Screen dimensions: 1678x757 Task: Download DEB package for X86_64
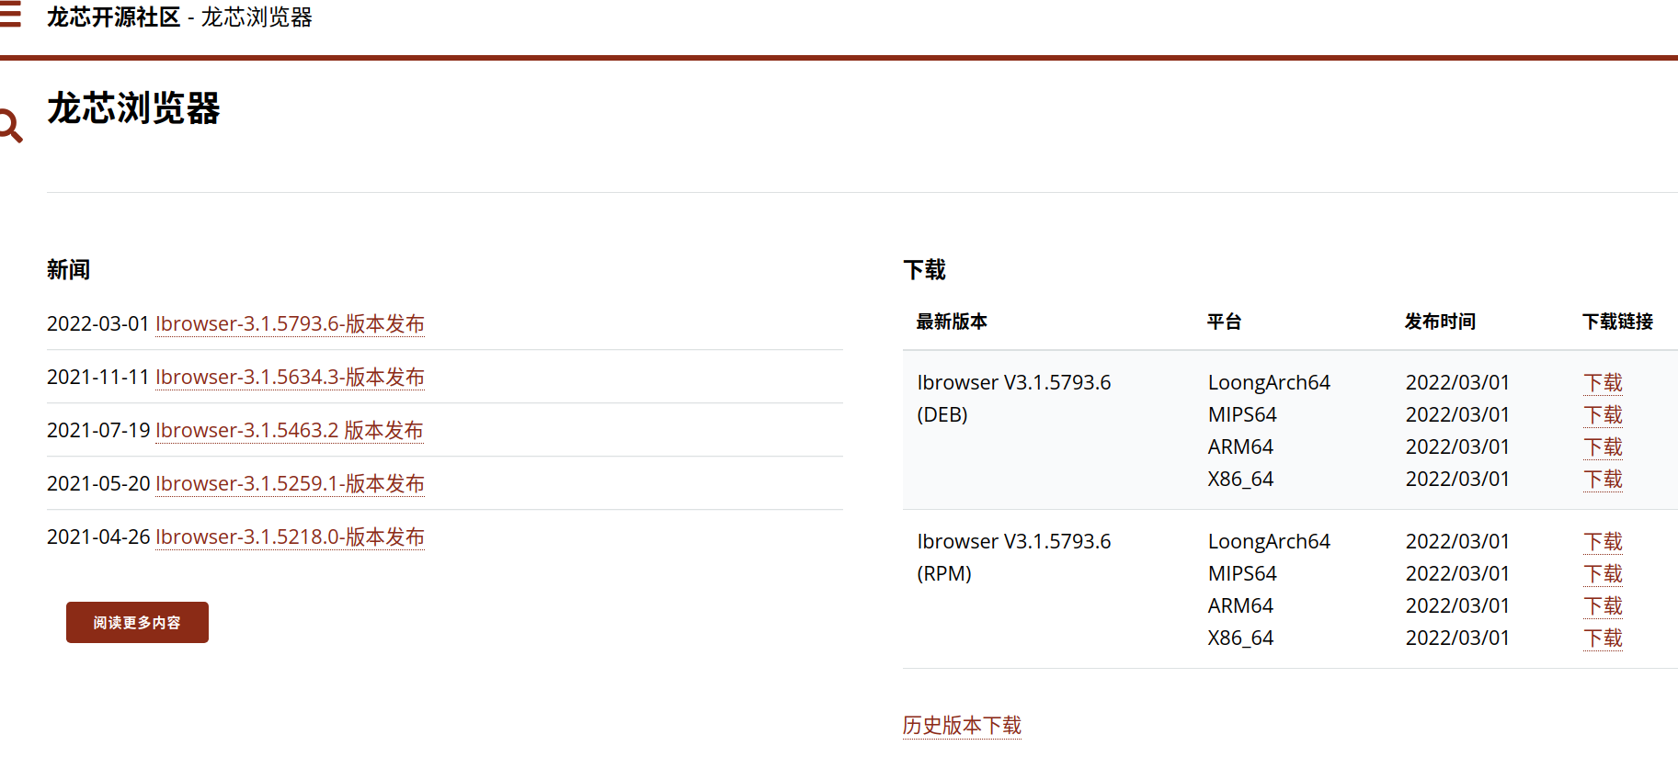[x=1603, y=480]
